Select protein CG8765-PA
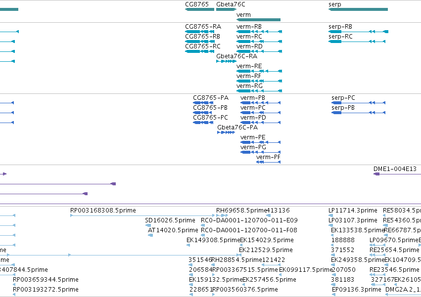 click(203, 103)
